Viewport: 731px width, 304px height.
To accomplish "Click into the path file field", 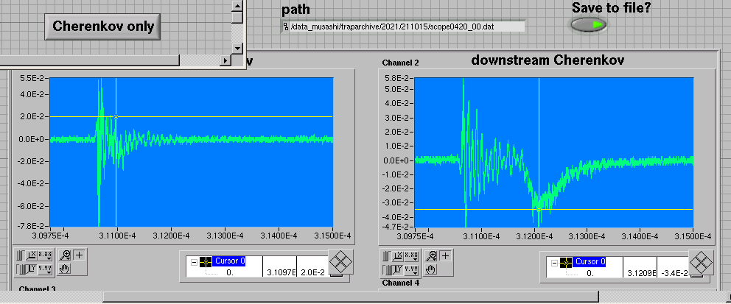I will click(x=407, y=26).
